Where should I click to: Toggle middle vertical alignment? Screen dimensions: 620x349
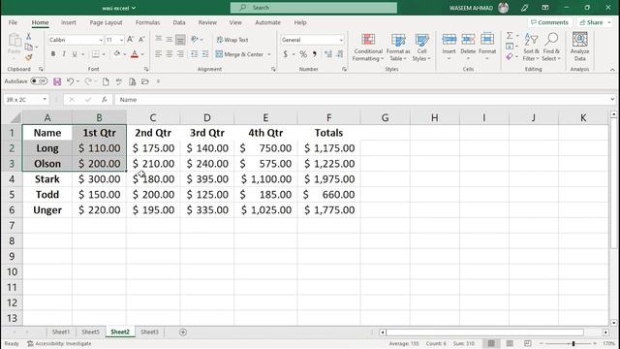170,40
